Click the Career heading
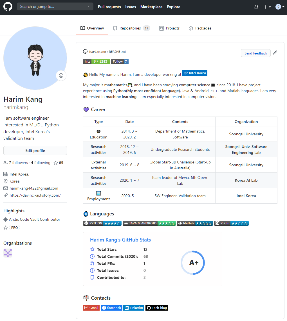Screen dimensions: 287x321 pyautogui.click(x=95, y=110)
